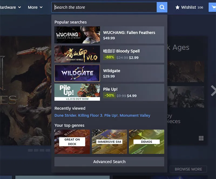
Task: Select the Great On Deck genre tile
Action: (x=72, y=142)
